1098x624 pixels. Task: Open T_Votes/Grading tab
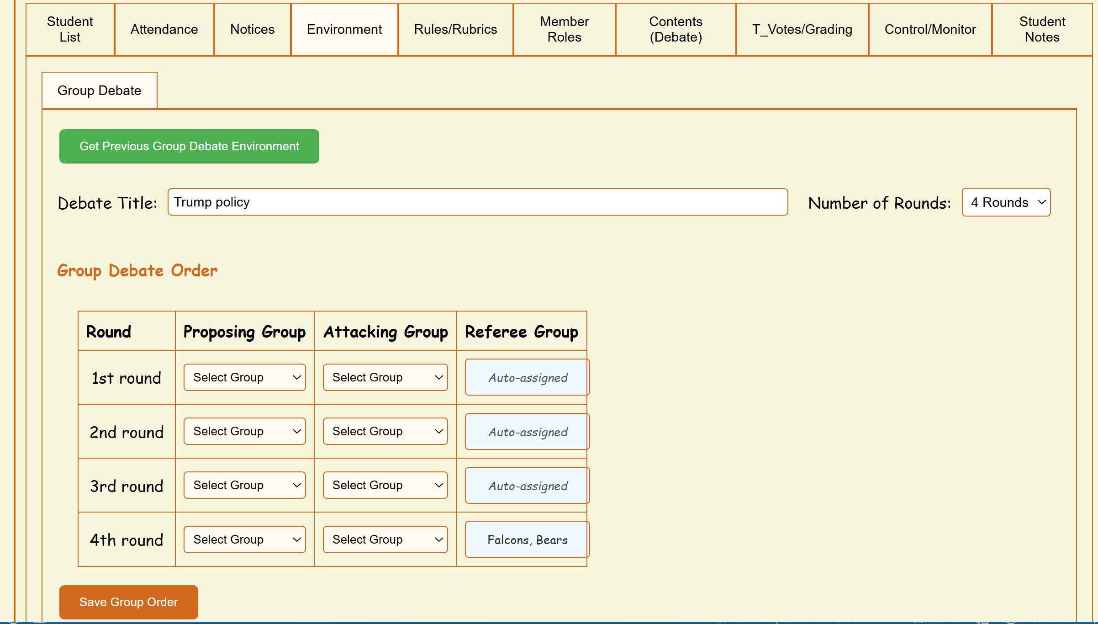(802, 29)
